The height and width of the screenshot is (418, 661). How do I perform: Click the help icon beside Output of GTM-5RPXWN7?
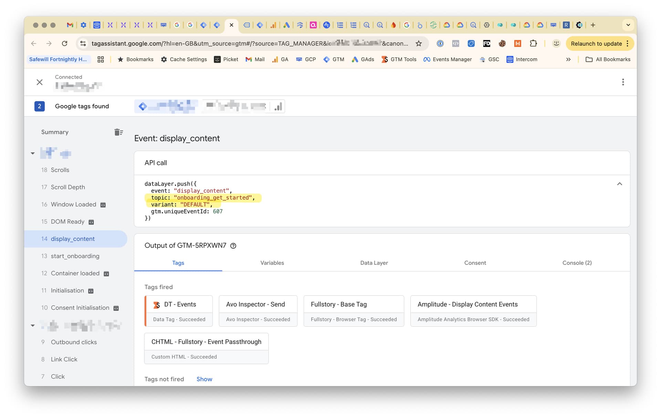tap(233, 246)
